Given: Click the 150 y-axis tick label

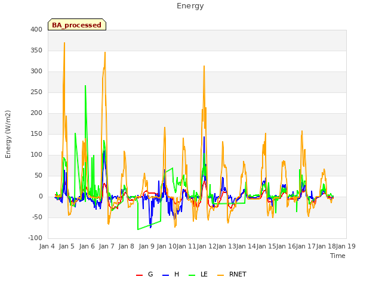Looking at the screenshot, I should pyautogui.click(x=36, y=133).
